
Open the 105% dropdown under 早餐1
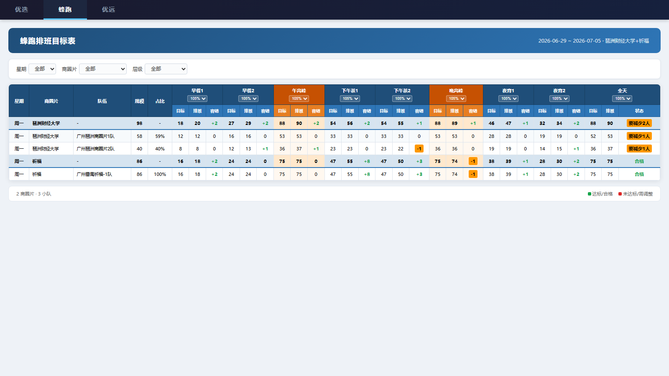[x=197, y=99]
